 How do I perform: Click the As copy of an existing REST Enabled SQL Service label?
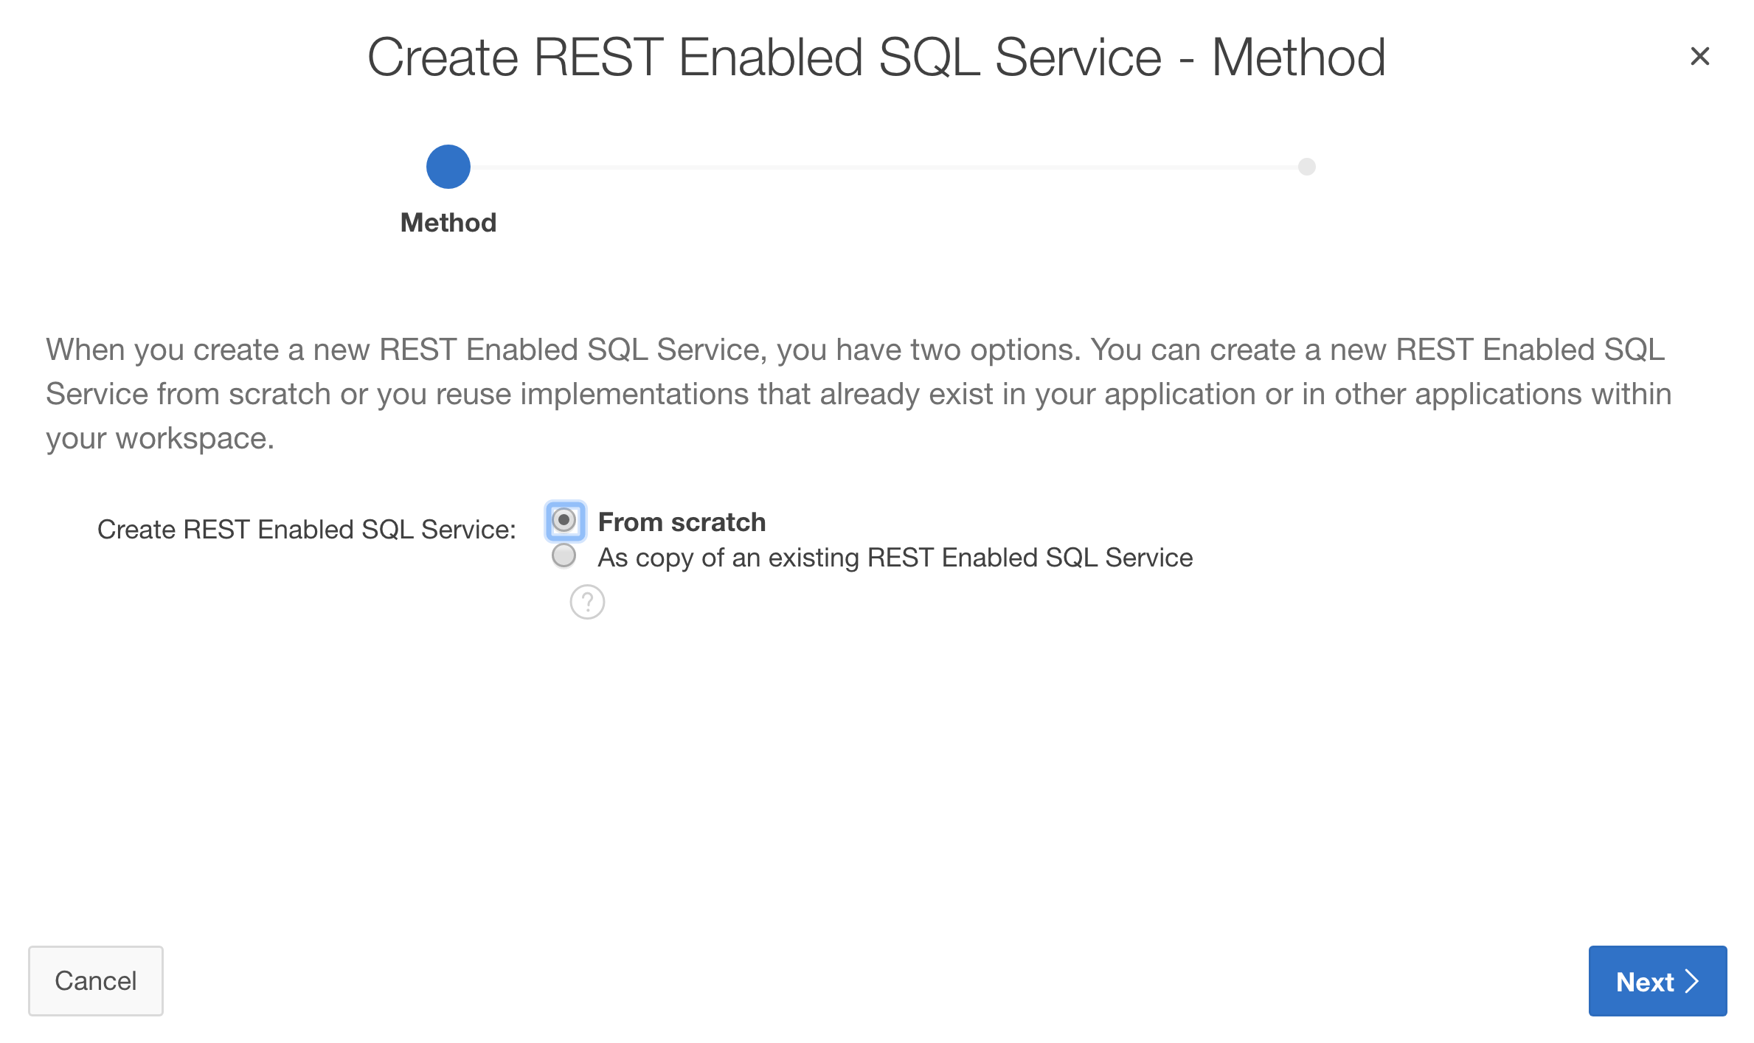click(x=895, y=558)
